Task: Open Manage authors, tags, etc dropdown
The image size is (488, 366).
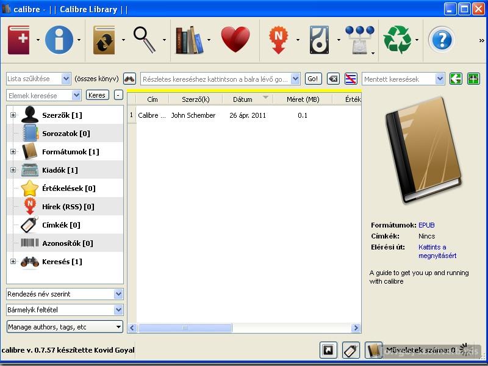Action: (x=65, y=327)
